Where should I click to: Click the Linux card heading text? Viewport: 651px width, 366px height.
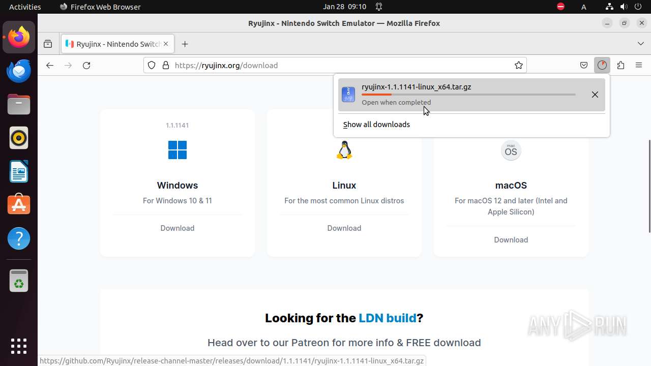pyautogui.click(x=344, y=186)
